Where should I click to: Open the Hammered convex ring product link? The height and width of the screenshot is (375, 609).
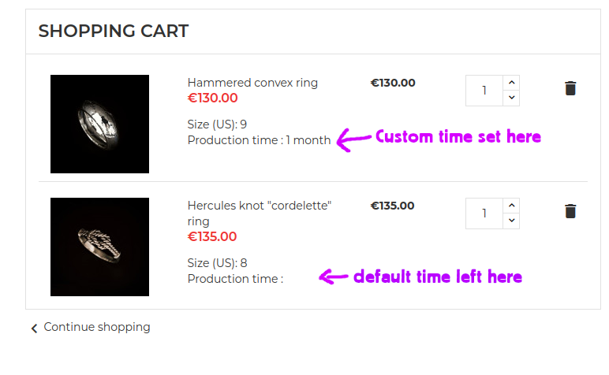252,83
